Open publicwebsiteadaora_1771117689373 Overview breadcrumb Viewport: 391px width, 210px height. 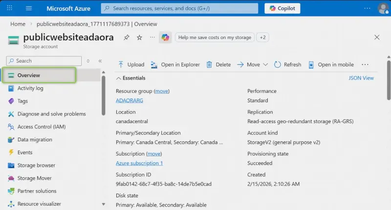coord(97,24)
